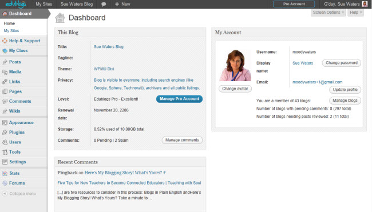
Task: Open the comments bubble icon in top bar
Action: click(104, 4)
